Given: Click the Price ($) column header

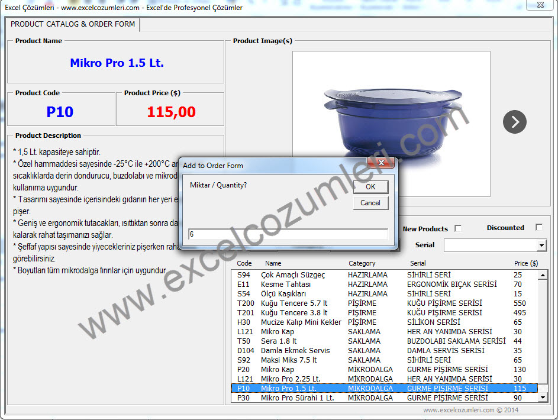Looking at the screenshot, I should pos(526,263).
